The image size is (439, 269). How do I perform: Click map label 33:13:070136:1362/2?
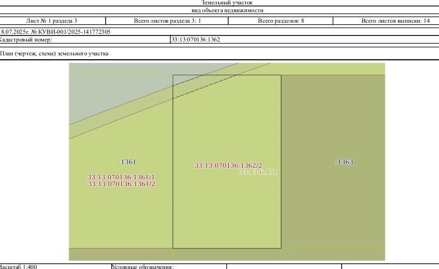228,165
